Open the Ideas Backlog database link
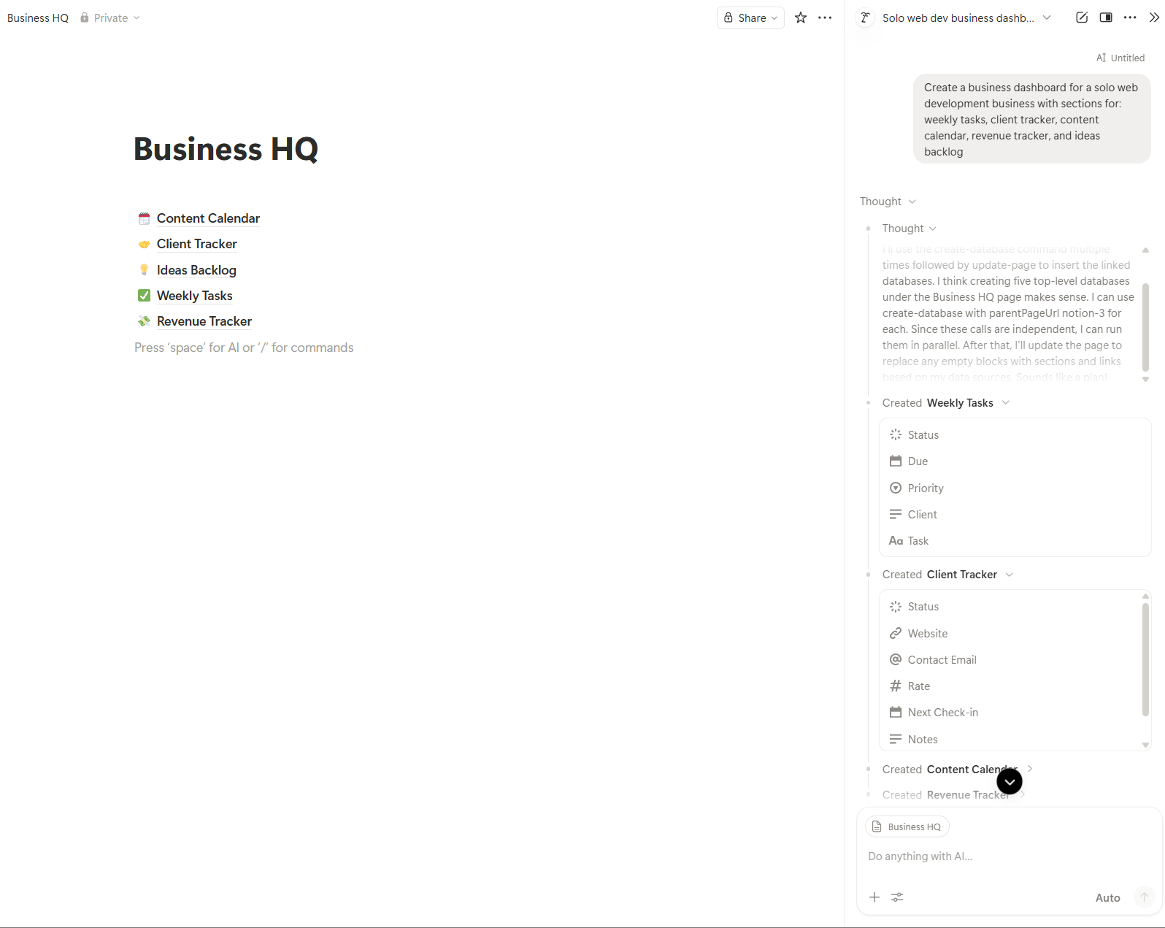The height and width of the screenshot is (928, 1165). 196,270
